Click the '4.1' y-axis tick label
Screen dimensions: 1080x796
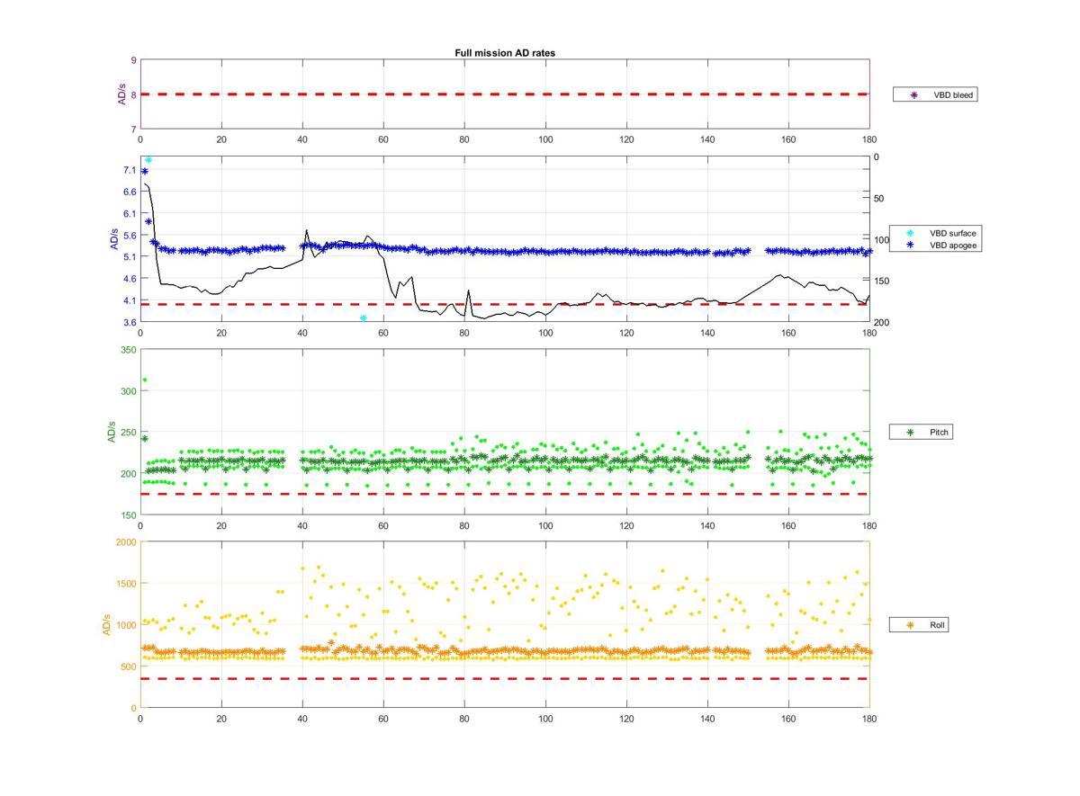130,300
